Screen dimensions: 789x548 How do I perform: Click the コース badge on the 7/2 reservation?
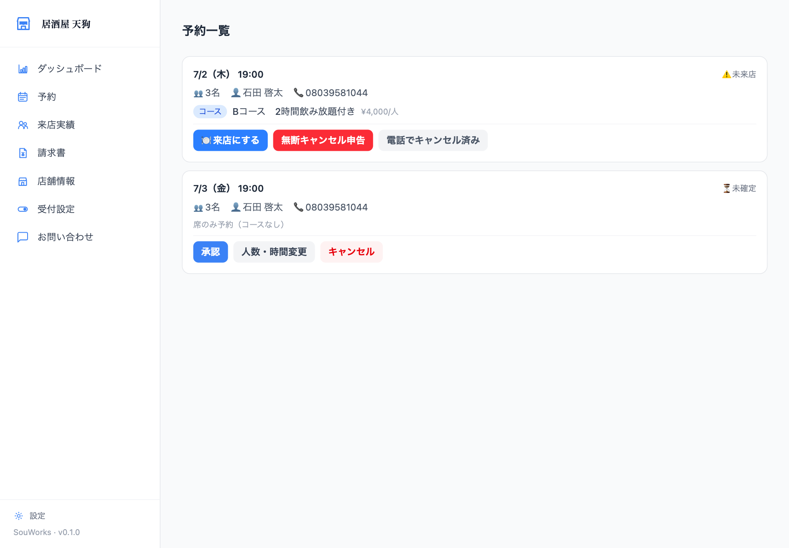coord(210,112)
